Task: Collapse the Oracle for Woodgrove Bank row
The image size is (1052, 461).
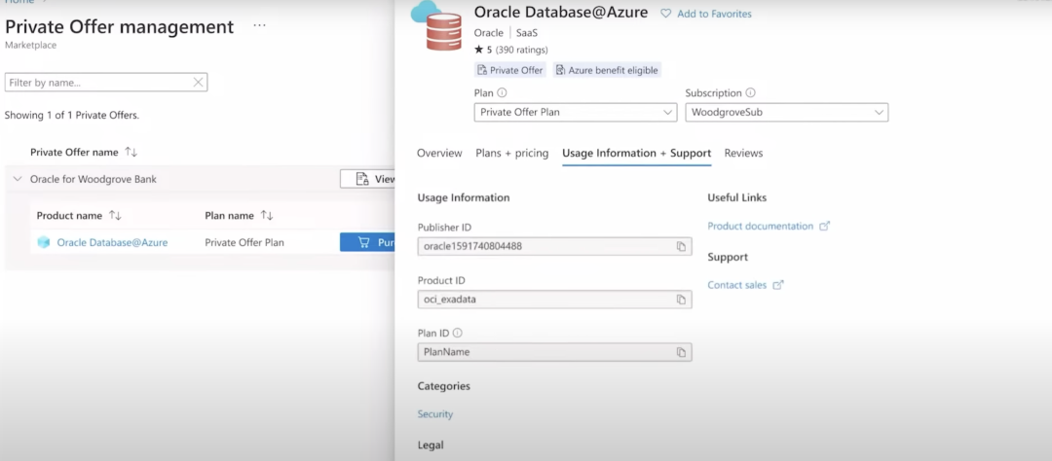Action: tap(18, 179)
